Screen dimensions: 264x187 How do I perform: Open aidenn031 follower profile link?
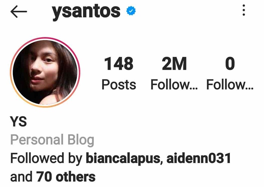pos(199,158)
